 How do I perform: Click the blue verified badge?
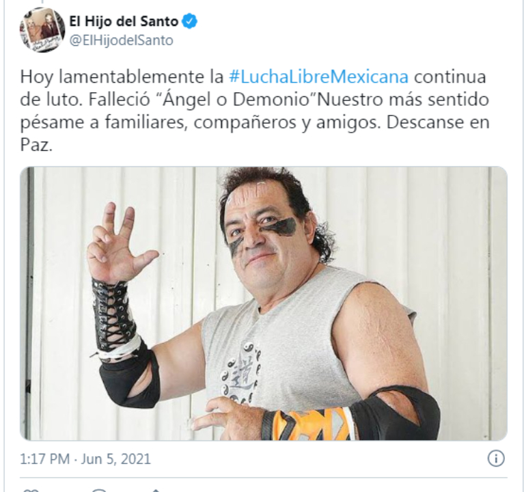point(189,21)
